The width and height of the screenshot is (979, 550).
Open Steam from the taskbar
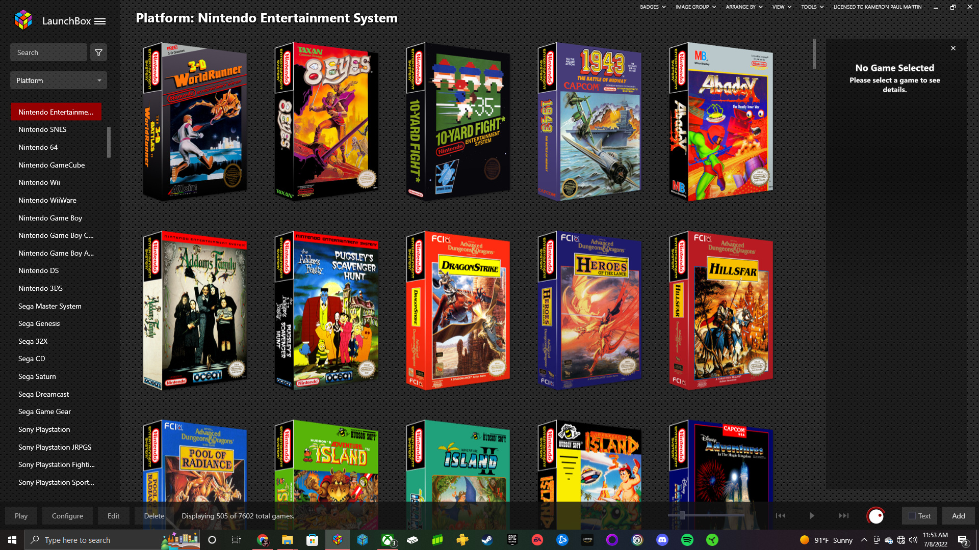[487, 540]
